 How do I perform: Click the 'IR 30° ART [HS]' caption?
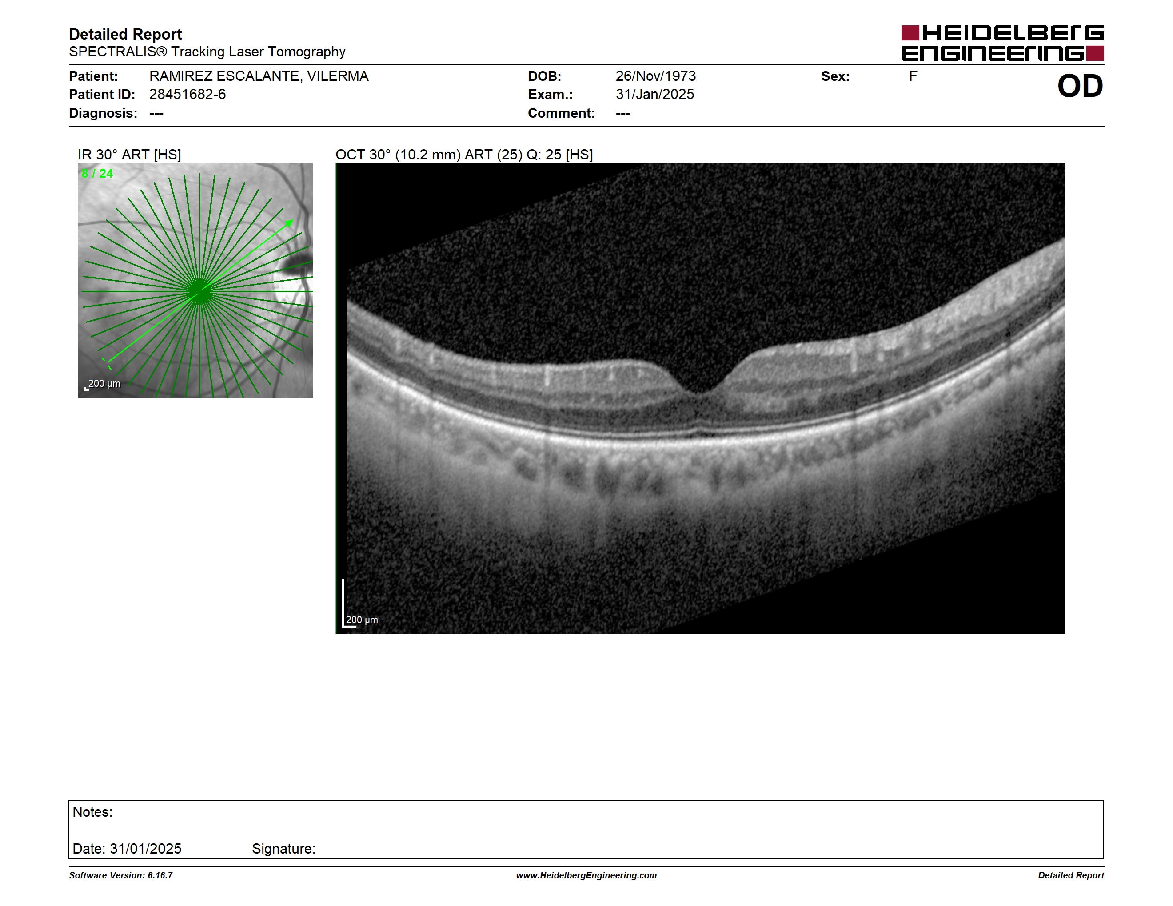click(x=129, y=155)
